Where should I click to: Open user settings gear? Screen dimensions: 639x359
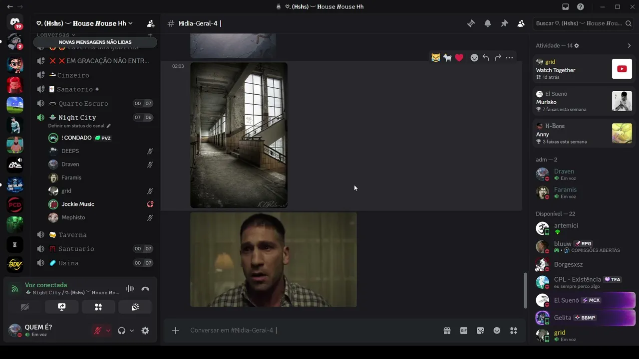coord(145,331)
